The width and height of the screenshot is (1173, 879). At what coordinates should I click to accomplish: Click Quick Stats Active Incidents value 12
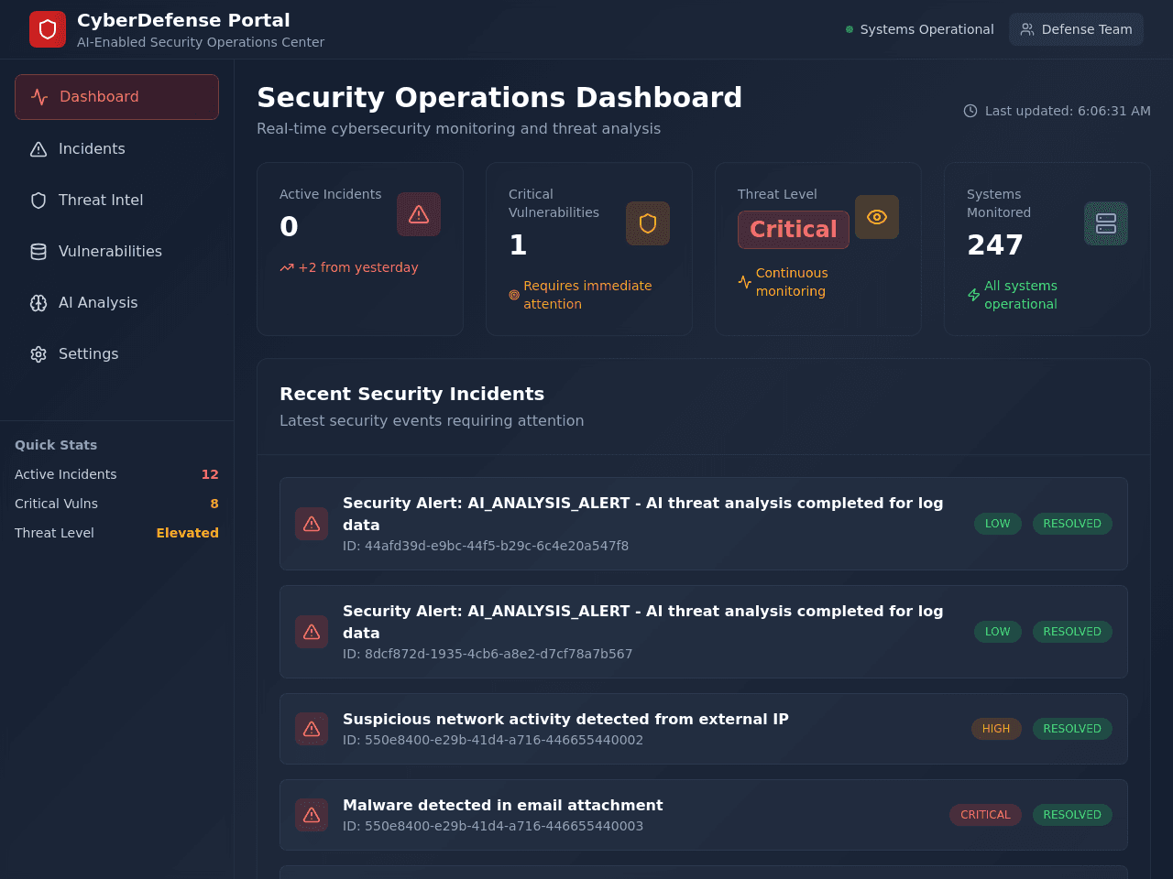210,474
